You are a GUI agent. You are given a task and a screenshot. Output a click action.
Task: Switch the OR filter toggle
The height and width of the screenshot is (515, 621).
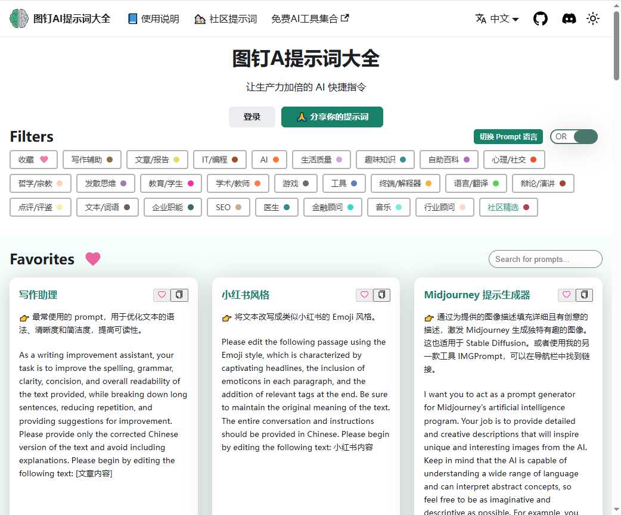(574, 136)
